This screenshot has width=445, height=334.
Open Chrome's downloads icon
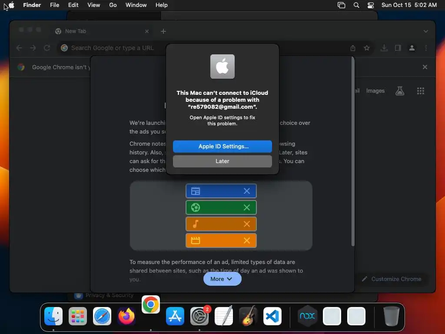pyautogui.click(x=384, y=48)
